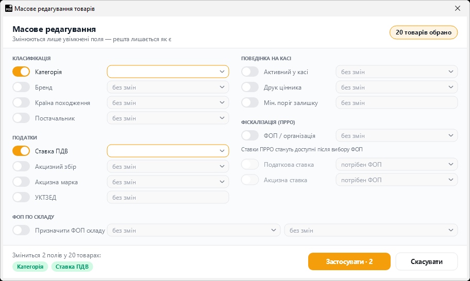Turn on Країна походження toggle
Image resolution: width=470 pixels, height=281 pixels.
coord(21,102)
